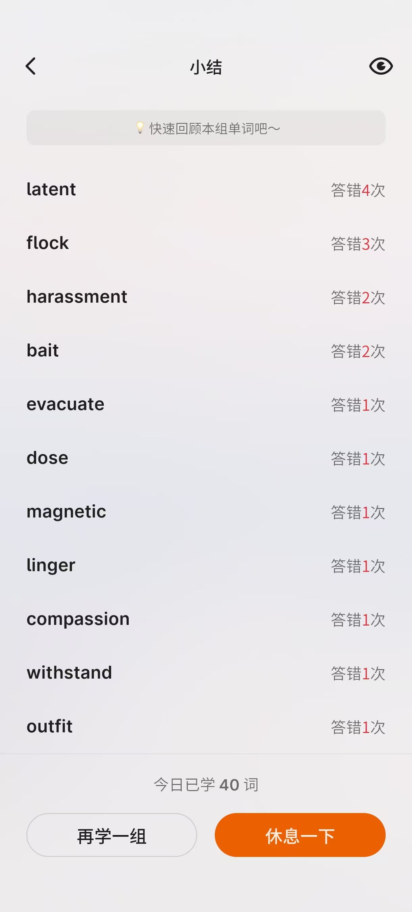Open the word "latent"
The image size is (412, 912).
pyautogui.click(x=51, y=189)
